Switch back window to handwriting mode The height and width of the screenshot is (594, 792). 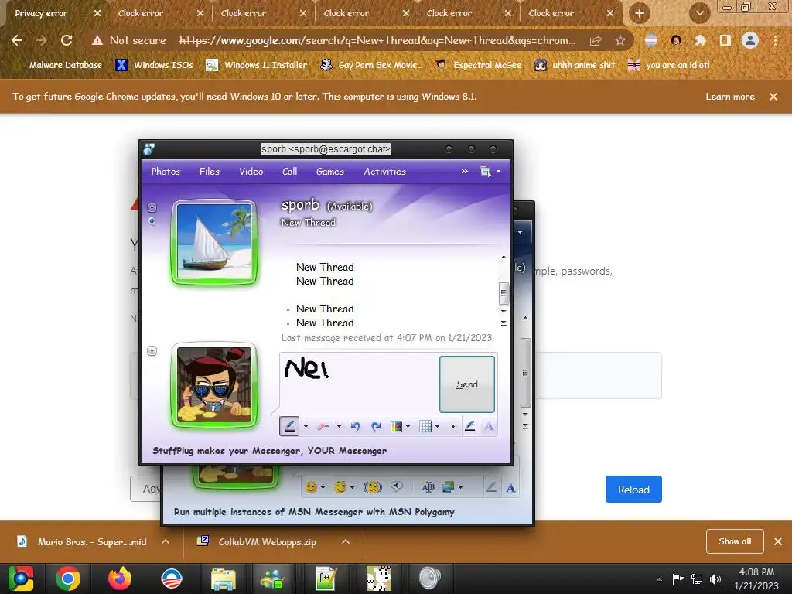[x=491, y=487]
